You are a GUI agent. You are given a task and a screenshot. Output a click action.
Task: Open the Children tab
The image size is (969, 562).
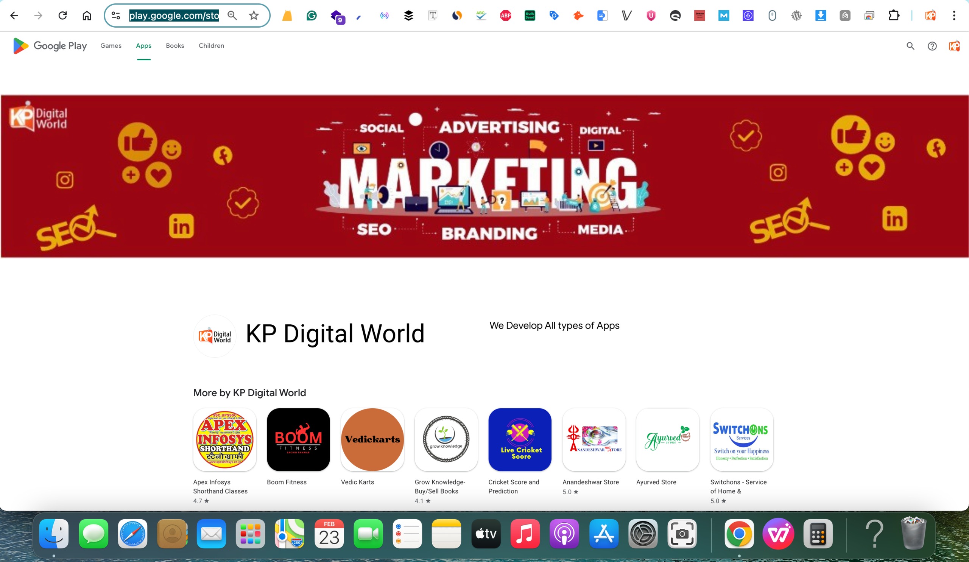211,46
